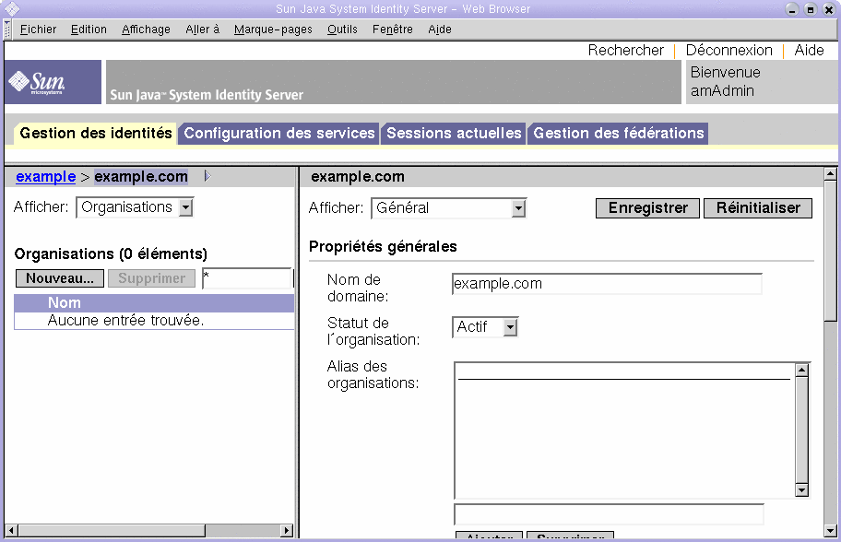Viewport: 841px width, 542px height.
Task: Open the Fenêtre menu
Action: [393, 29]
